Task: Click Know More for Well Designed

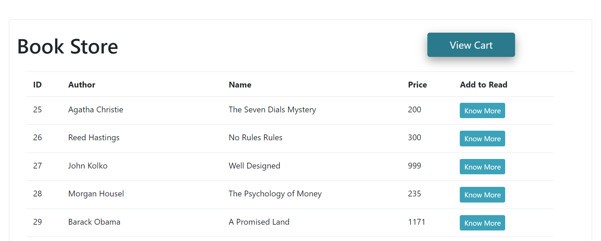Action: pyautogui.click(x=482, y=167)
